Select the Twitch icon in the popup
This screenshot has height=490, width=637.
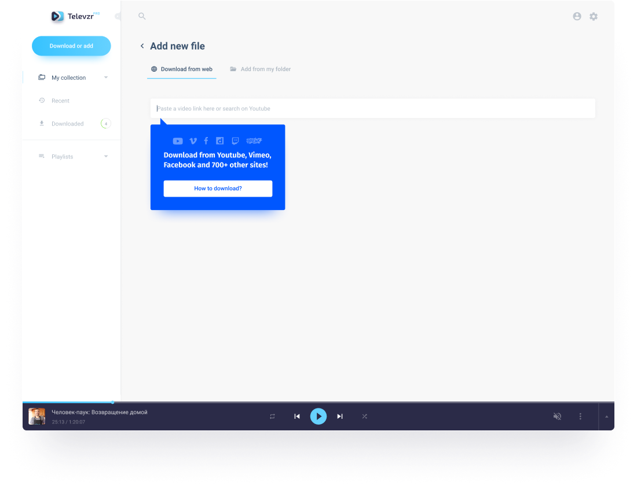(x=235, y=141)
